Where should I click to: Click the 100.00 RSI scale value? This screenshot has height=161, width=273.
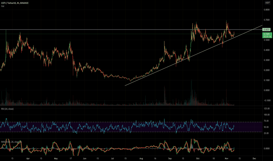pyautogui.click(x=267, y=115)
